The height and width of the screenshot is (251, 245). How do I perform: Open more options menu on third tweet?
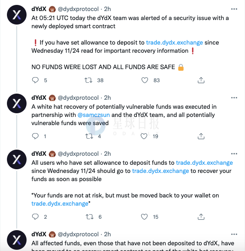click(x=234, y=154)
